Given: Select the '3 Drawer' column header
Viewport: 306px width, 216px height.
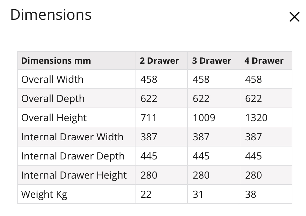Looking at the screenshot, I should coord(211,61).
